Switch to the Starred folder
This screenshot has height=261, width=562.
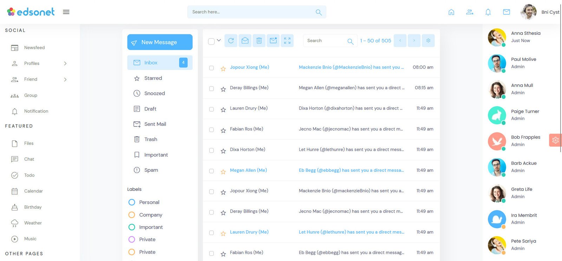(153, 78)
